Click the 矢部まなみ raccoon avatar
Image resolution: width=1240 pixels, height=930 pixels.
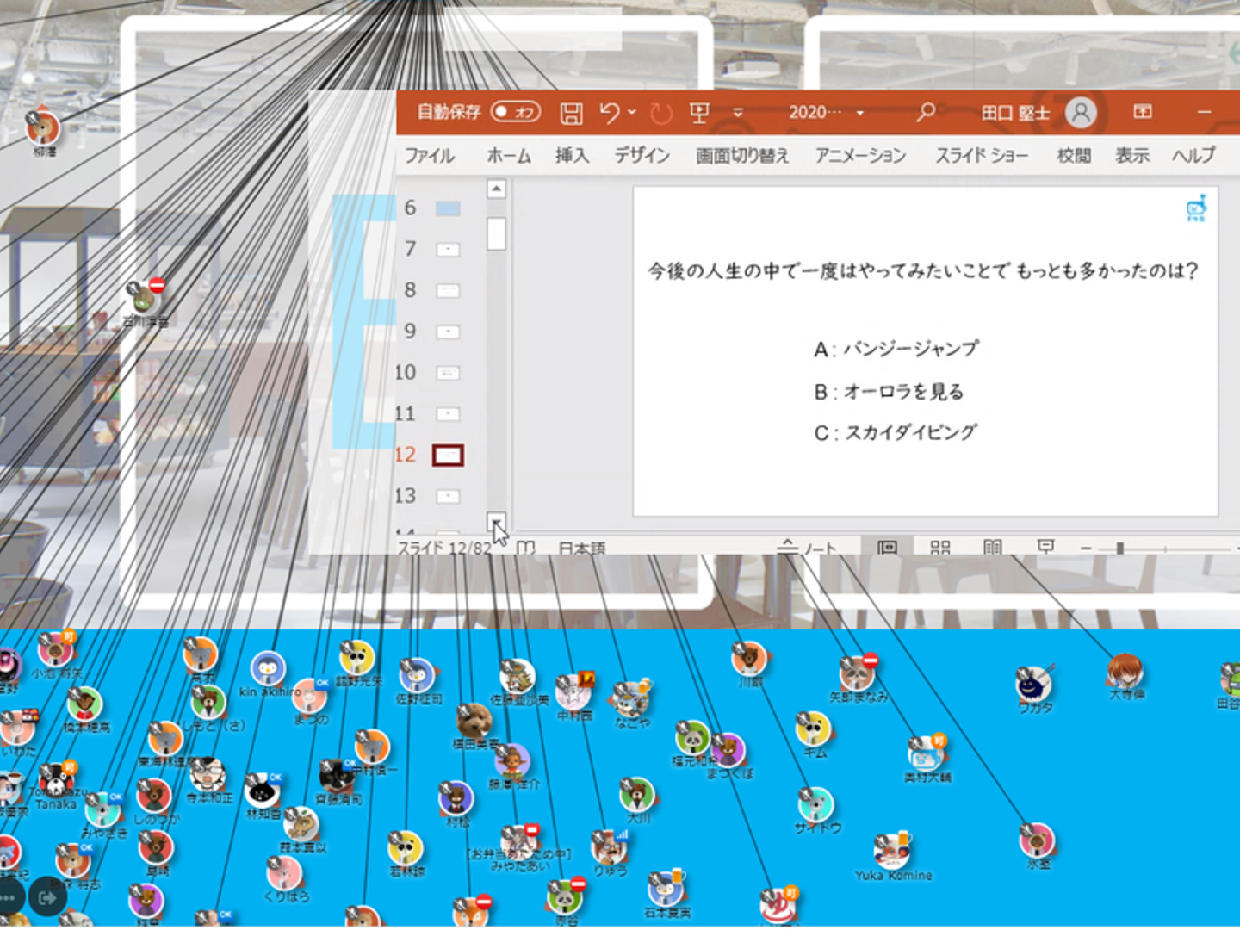(857, 673)
